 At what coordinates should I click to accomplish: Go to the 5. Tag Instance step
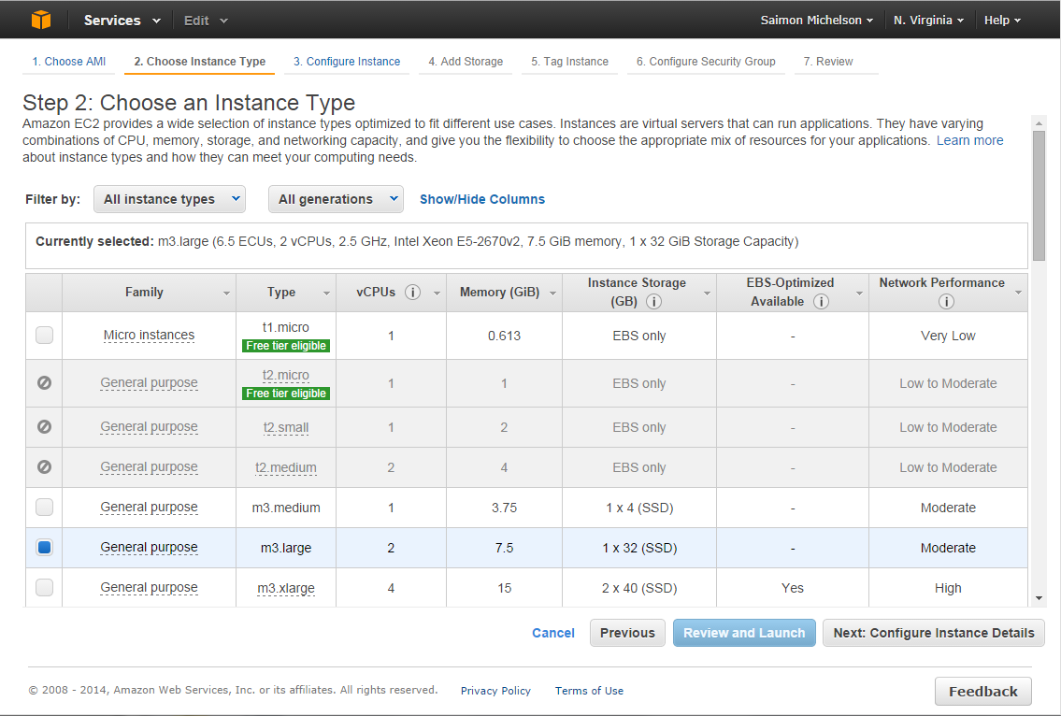click(x=569, y=62)
